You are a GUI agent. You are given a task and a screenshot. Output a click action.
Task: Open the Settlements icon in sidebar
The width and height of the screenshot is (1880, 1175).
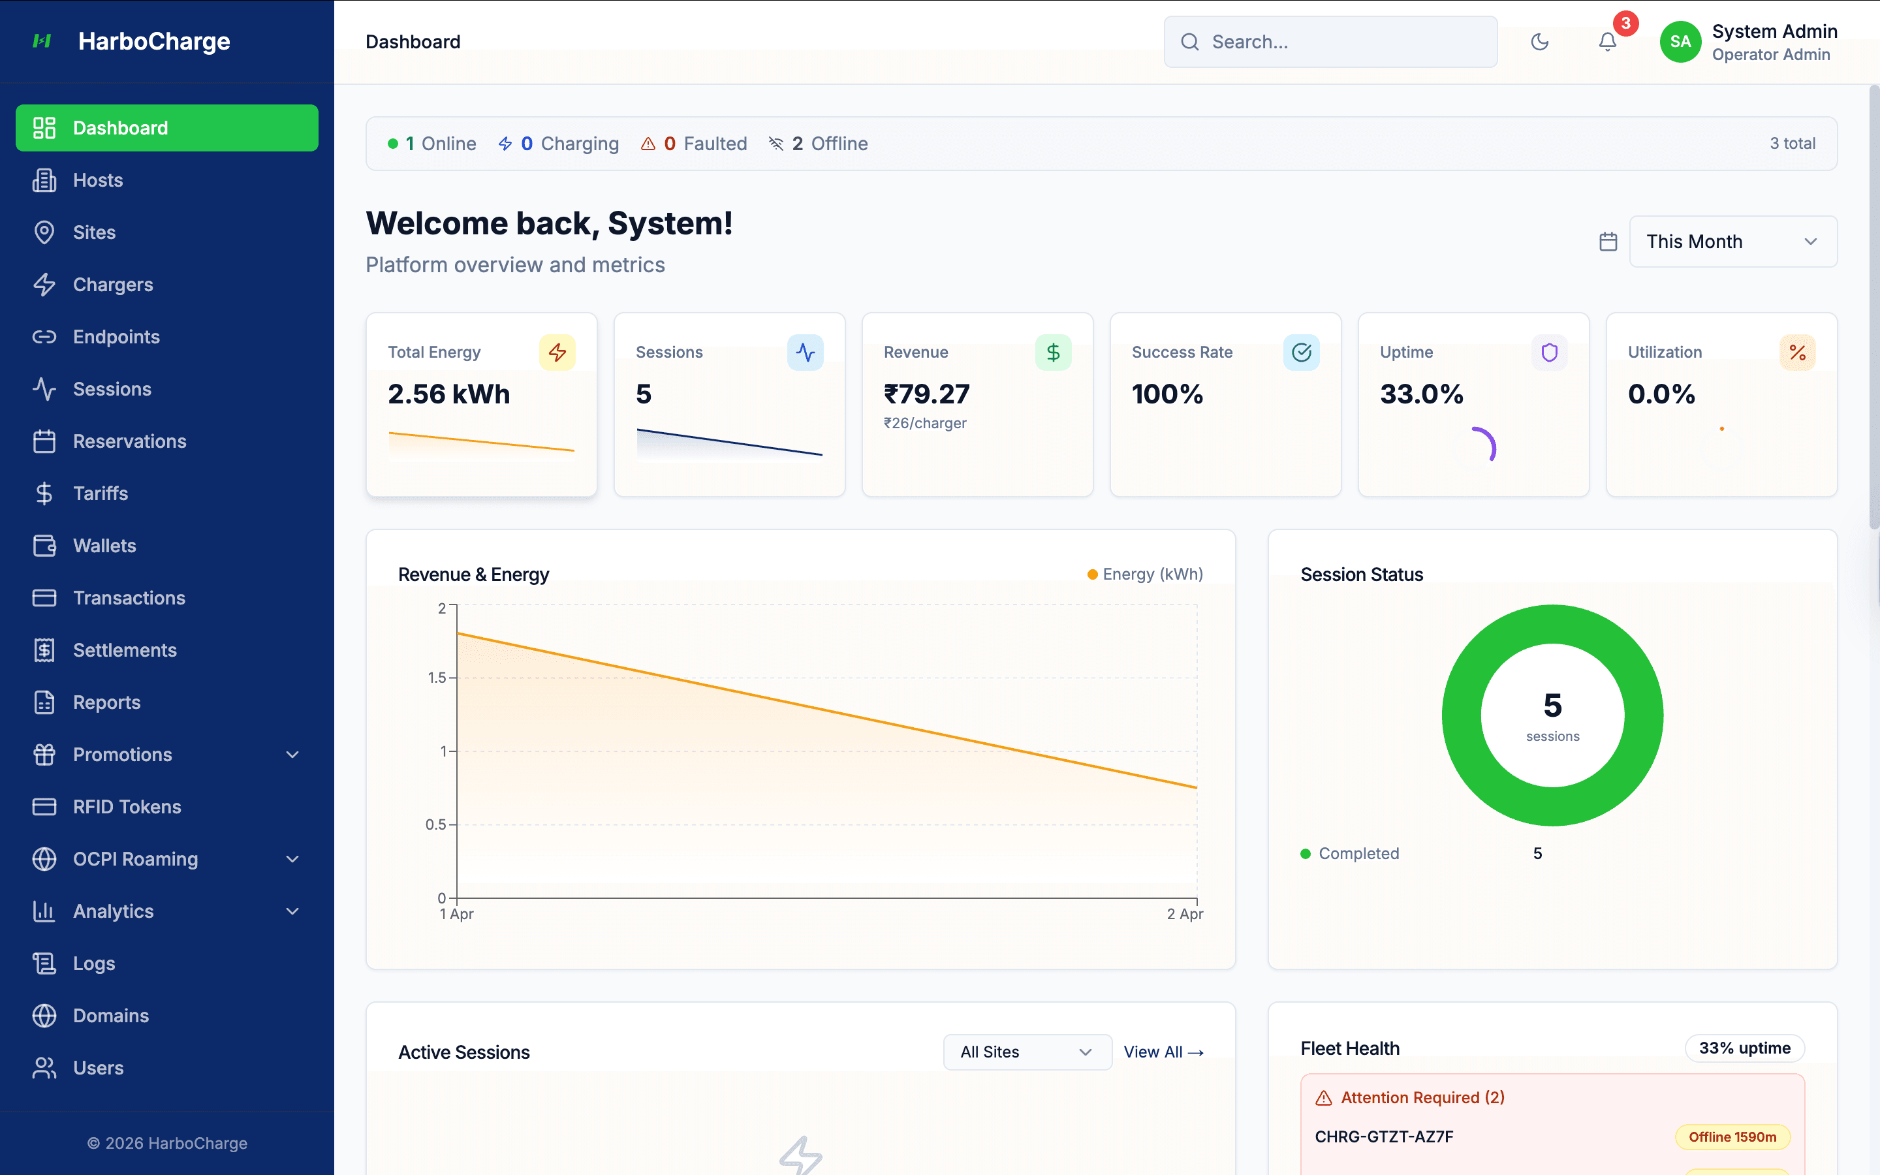pyautogui.click(x=44, y=650)
